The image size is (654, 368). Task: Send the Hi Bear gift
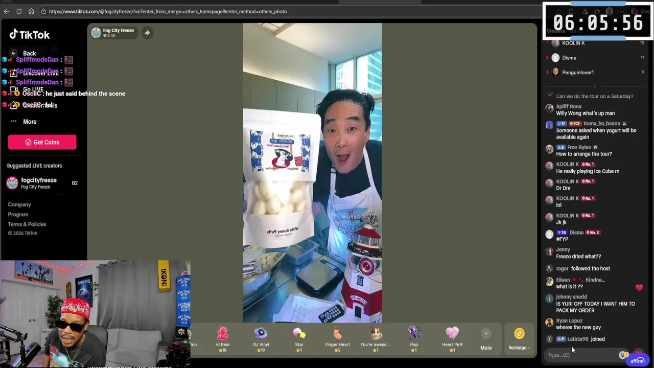(223, 339)
